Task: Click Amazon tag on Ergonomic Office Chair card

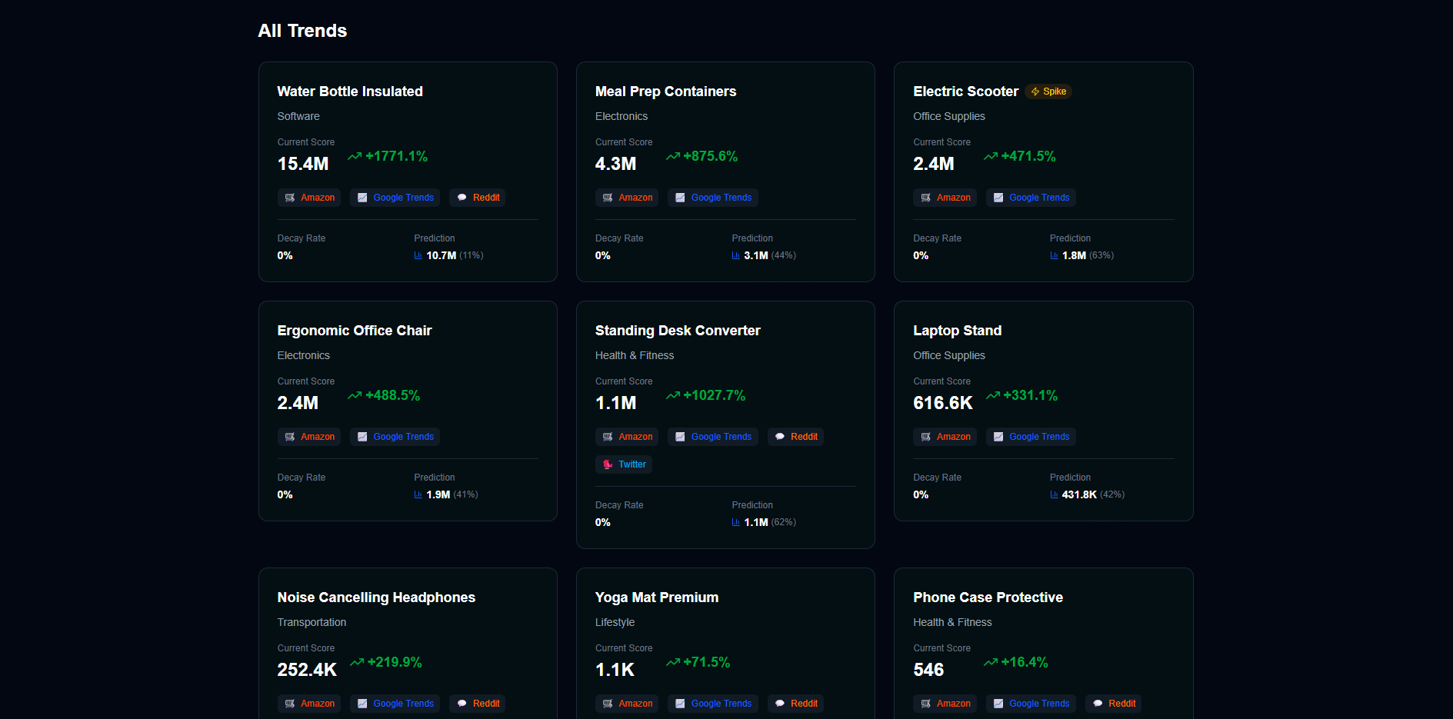Action: pyautogui.click(x=309, y=437)
